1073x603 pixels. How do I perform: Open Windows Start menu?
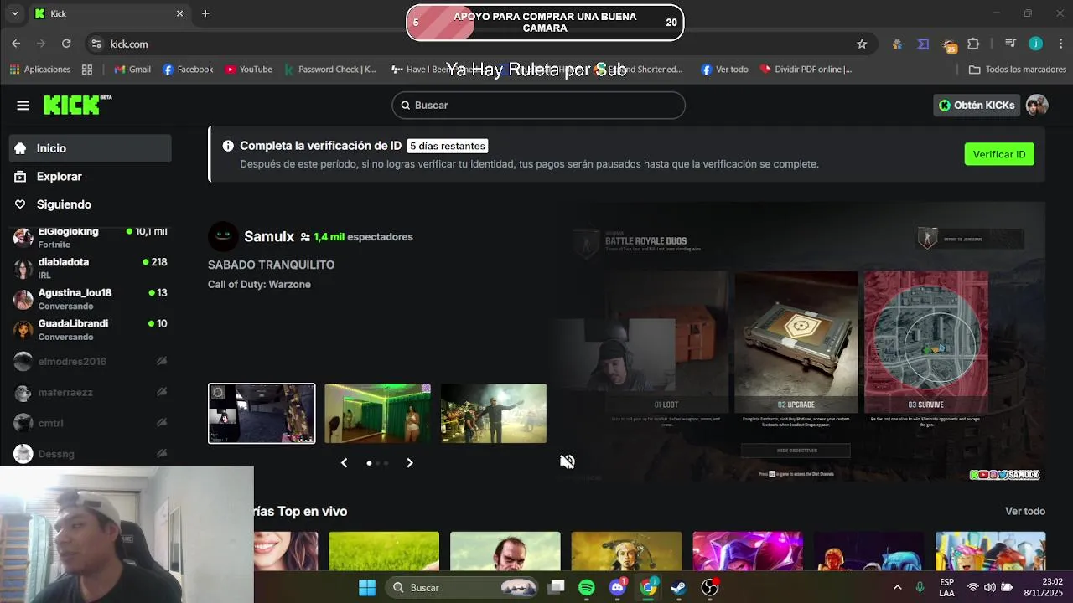point(367,588)
